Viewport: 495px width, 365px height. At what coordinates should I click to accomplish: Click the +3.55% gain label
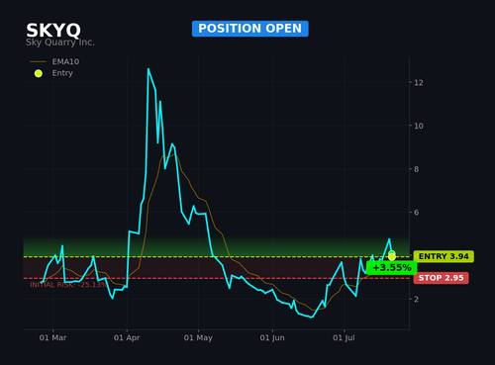coord(392,267)
